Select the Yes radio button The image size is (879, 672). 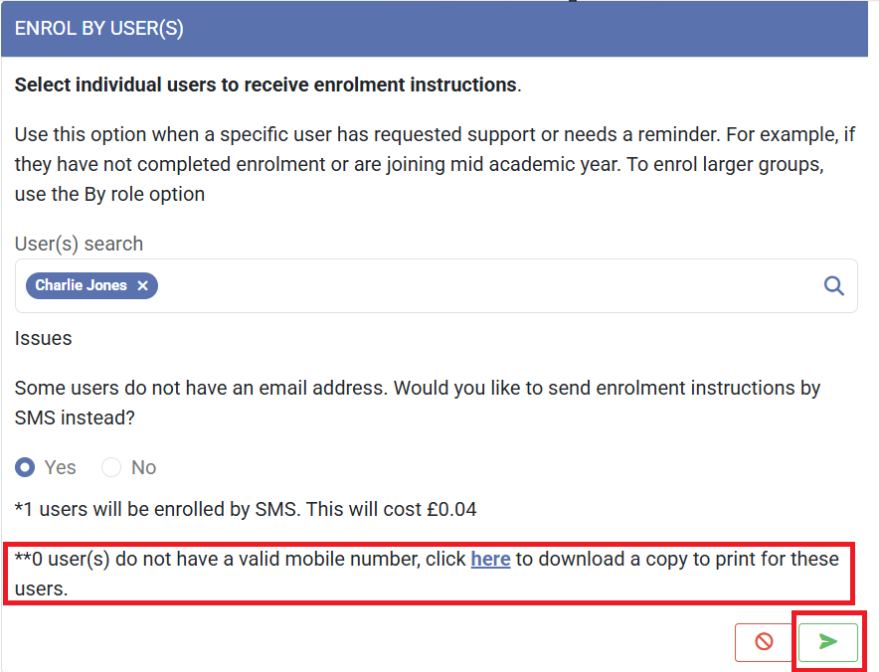tap(26, 467)
